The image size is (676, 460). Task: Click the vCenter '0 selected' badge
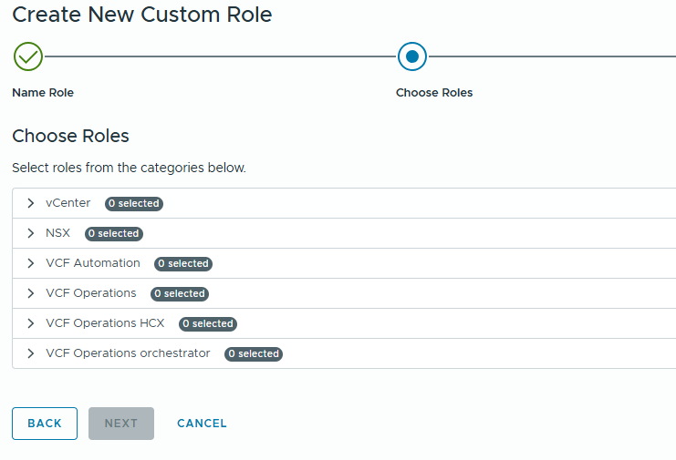(x=133, y=203)
